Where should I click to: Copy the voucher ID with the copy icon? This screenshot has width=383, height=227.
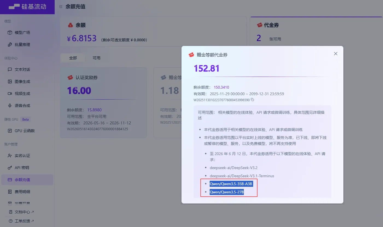(252, 100)
